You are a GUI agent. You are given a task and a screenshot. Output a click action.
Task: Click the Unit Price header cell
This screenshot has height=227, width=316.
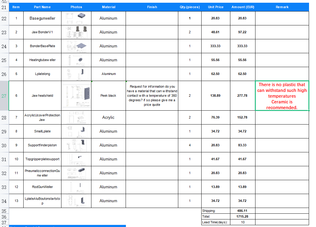216,7
